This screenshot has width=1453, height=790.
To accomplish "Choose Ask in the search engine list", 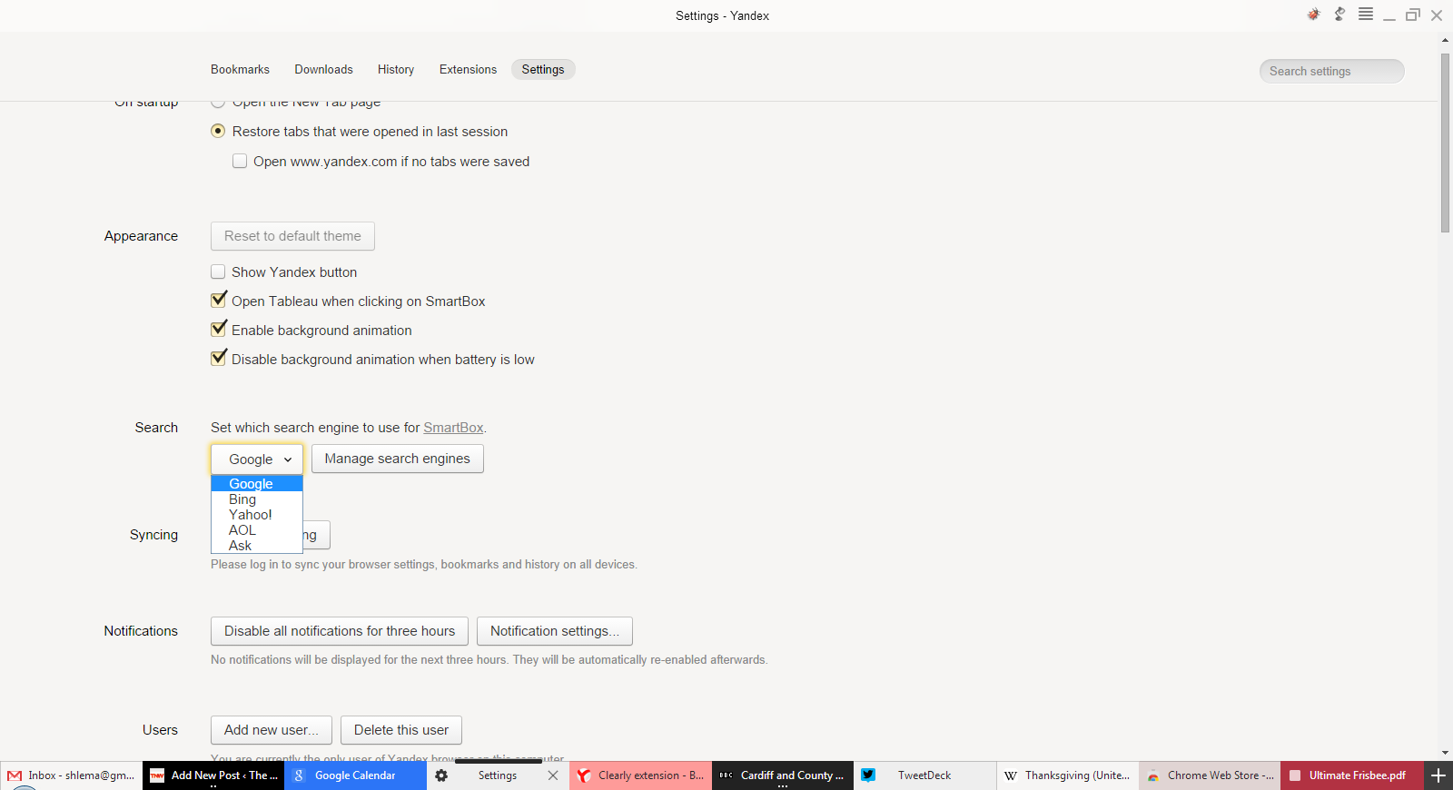I will click(x=257, y=545).
